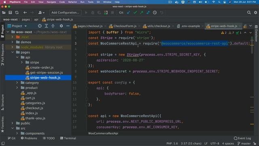This screenshot has width=259, height=146.
Task: Expand the public folder
Action: [x=13, y=123]
